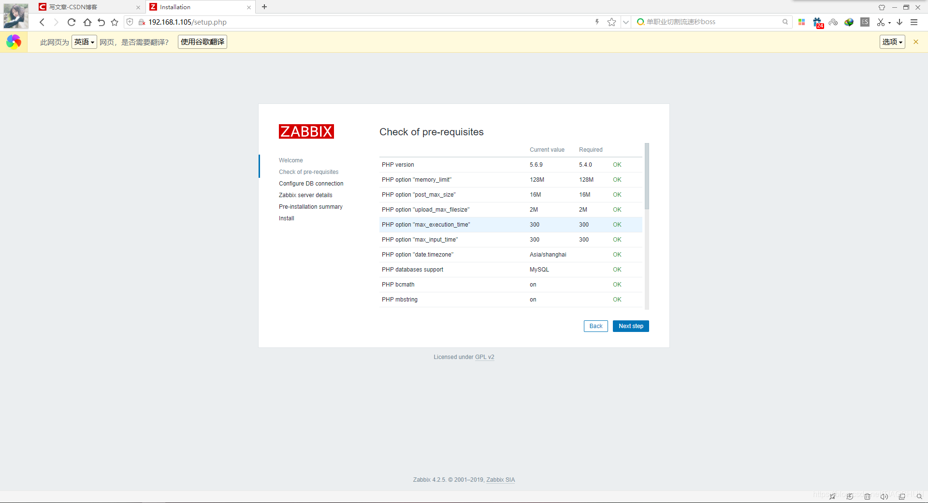Expand the address bar history dropdown
This screenshot has height=503, width=928.
coord(626,22)
